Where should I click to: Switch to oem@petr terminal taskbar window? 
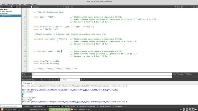pyautogui.click(x=37, y=109)
